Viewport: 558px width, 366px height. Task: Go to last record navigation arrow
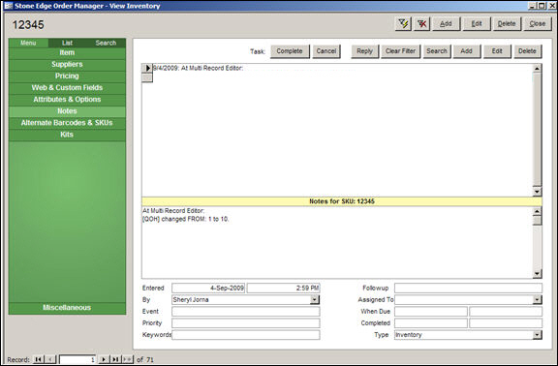(x=115, y=359)
